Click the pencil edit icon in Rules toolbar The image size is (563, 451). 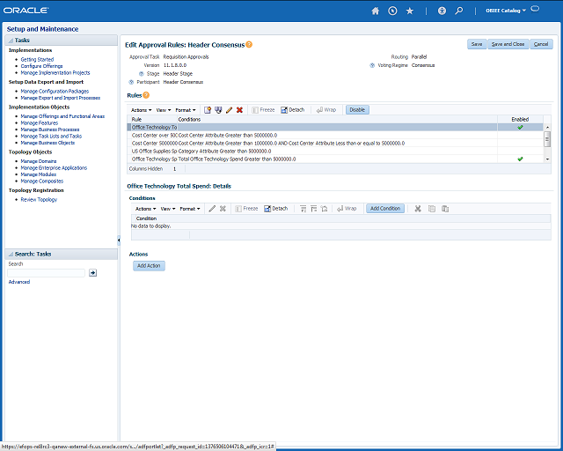click(229, 110)
